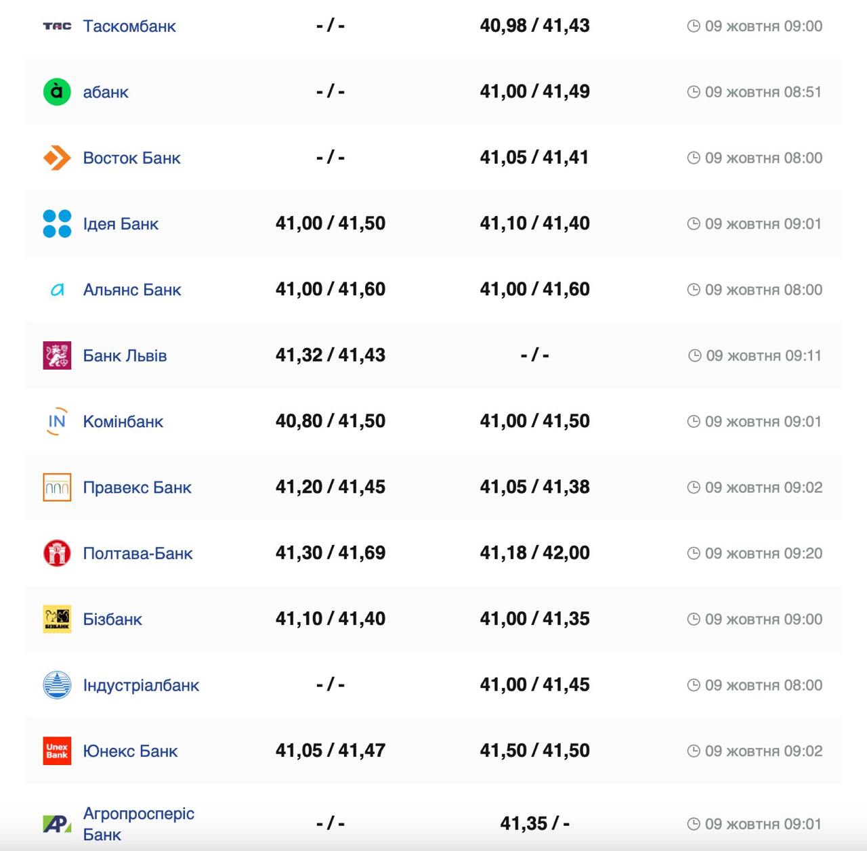Click the yellow Бізбанк logo icon
Image resolution: width=867 pixels, height=851 pixels.
point(57,619)
